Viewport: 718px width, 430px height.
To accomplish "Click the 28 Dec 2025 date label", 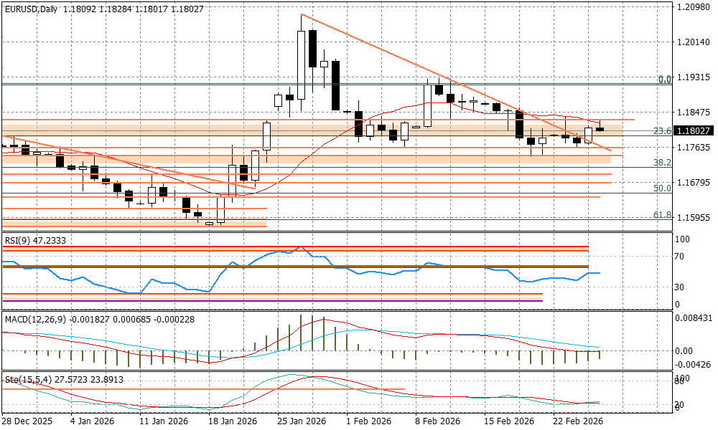I will pyautogui.click(x=27, y=421).
